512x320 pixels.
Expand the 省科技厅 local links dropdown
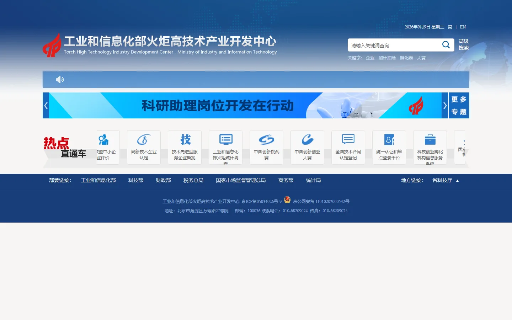click(446, 181)
